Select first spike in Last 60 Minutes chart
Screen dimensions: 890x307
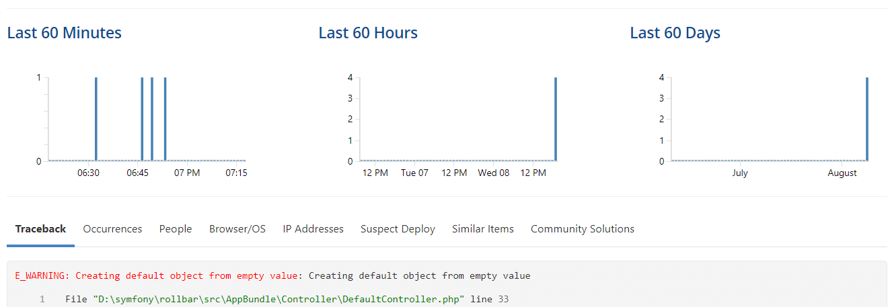pyautogui.click(x=96, y=119)
